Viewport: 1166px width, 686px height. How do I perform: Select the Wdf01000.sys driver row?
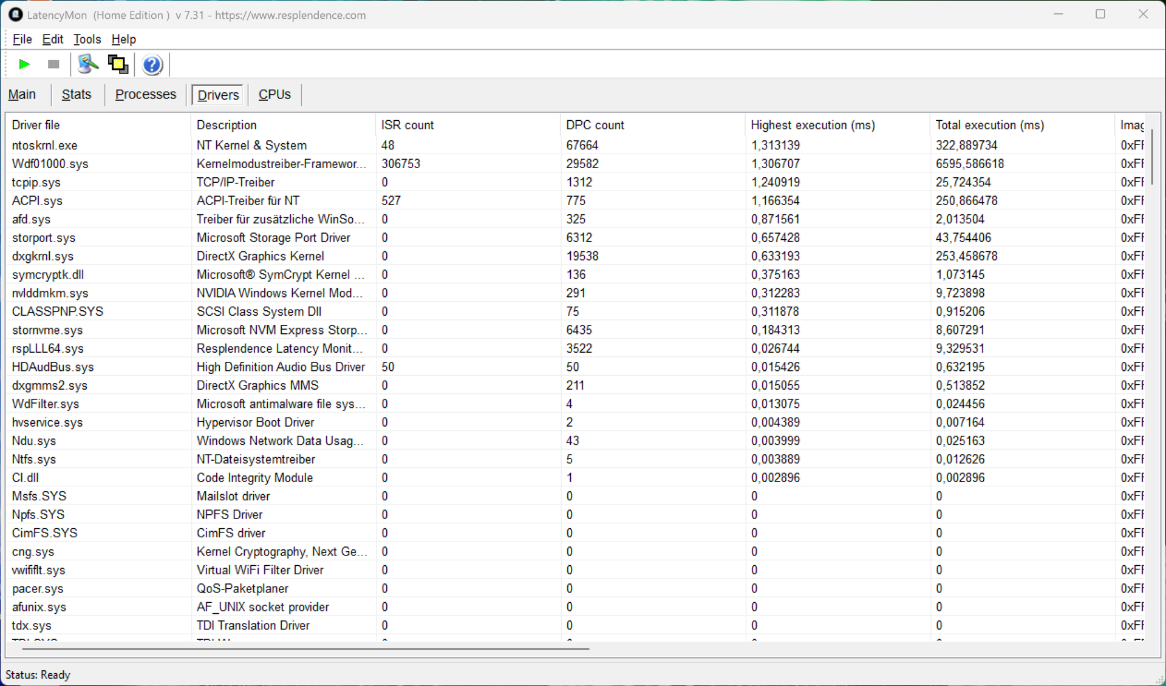point(50,164)
